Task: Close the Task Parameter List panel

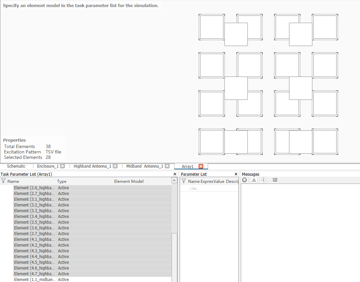Action: tap(175, 174)
